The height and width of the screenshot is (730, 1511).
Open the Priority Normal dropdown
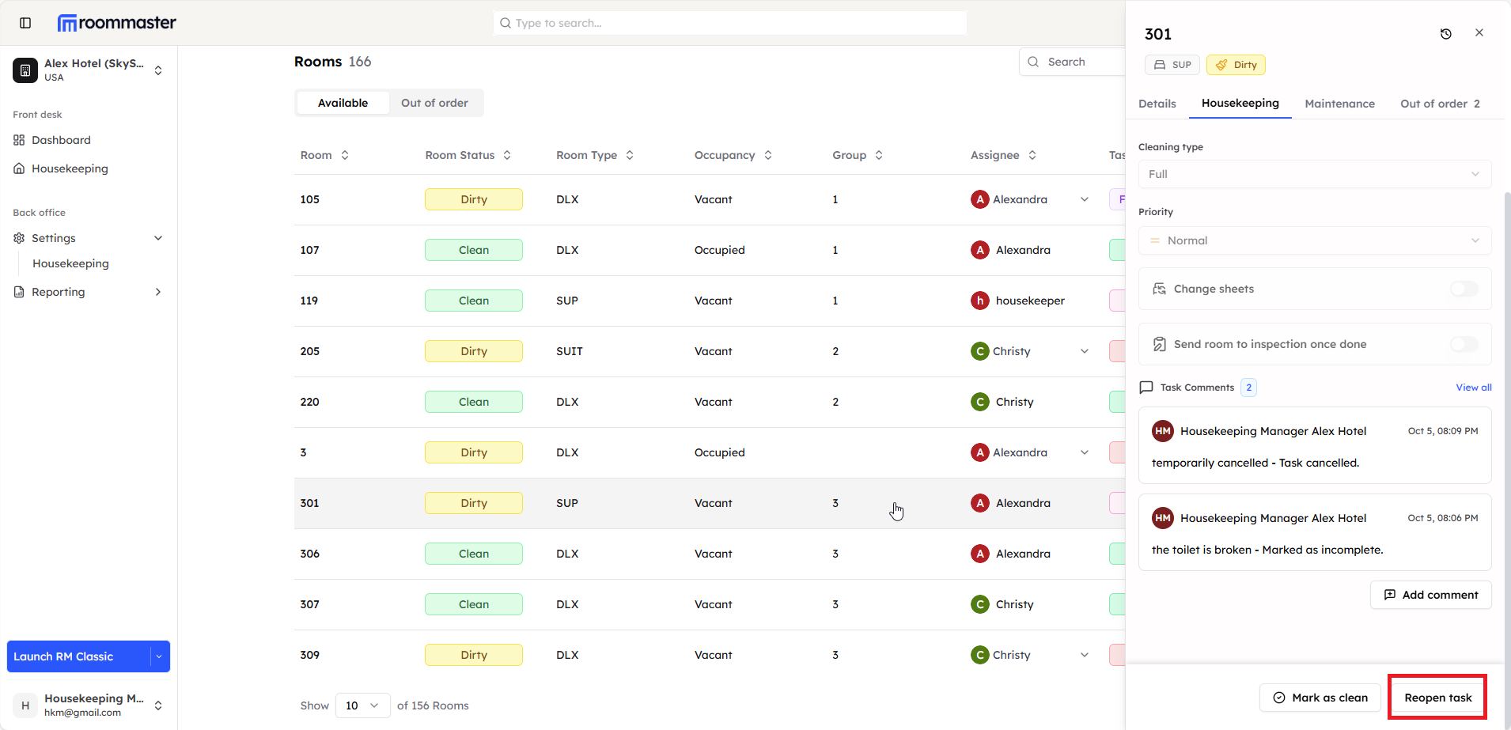pyautogui.click(x=1314, y=241)
